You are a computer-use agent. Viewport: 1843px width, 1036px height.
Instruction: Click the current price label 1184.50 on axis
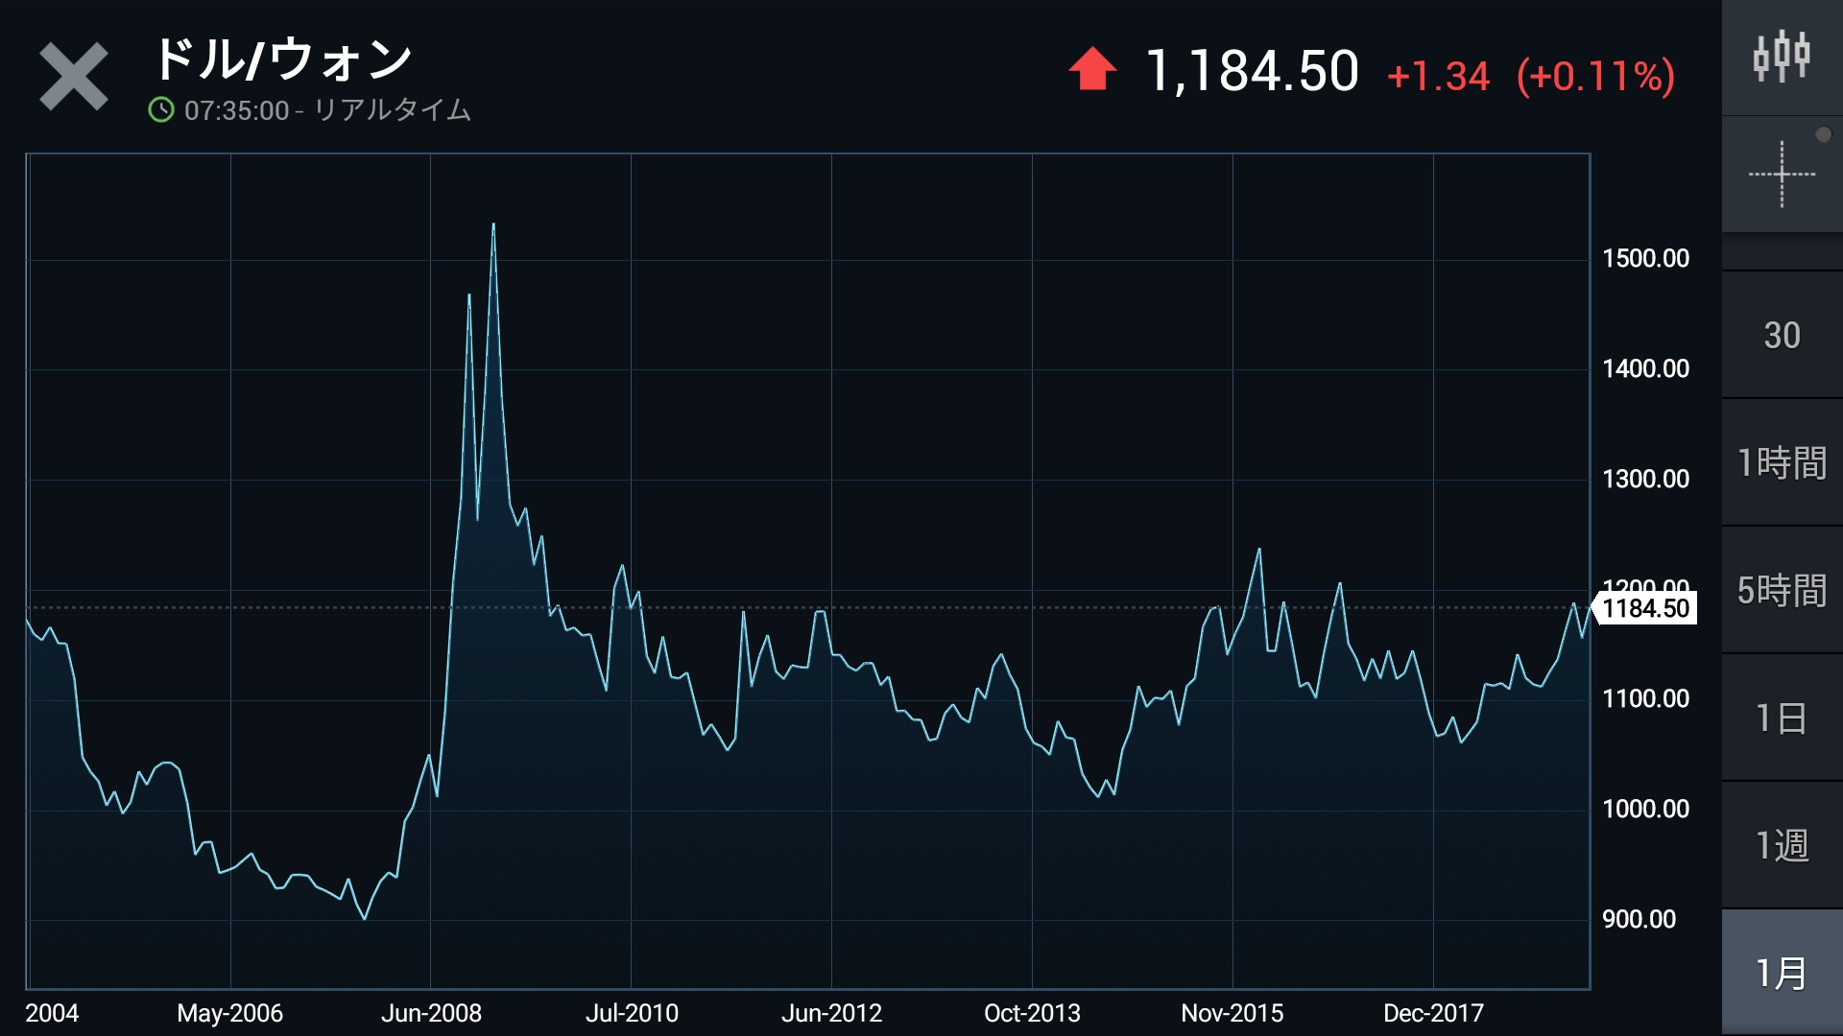(x=1645, y=608)
